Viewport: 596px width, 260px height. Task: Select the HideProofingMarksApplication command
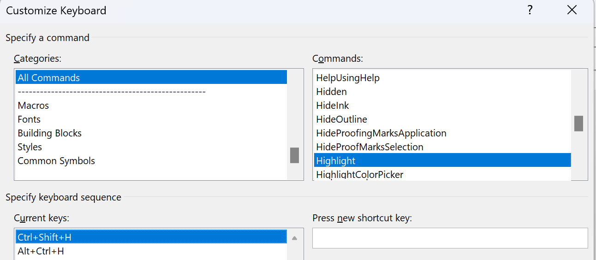[x=381, y=133]
